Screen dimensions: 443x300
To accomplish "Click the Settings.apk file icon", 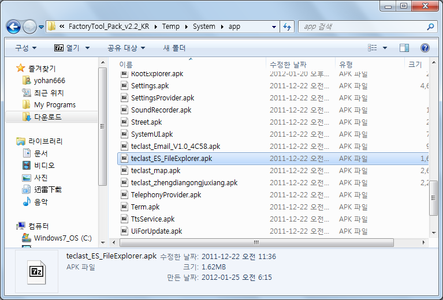I will (124, 86).
